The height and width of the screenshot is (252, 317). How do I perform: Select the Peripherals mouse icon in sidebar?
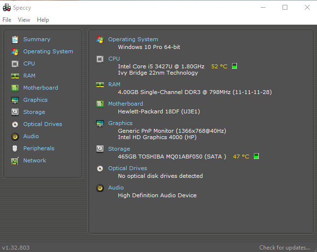pyautogui.click(x=15, y=149)
